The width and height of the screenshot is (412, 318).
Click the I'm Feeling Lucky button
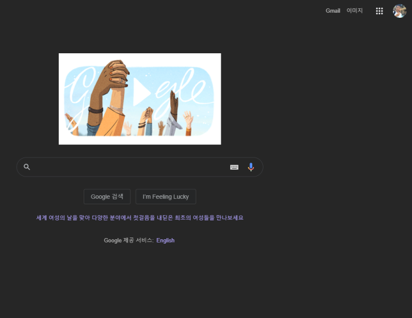point(166,196)
